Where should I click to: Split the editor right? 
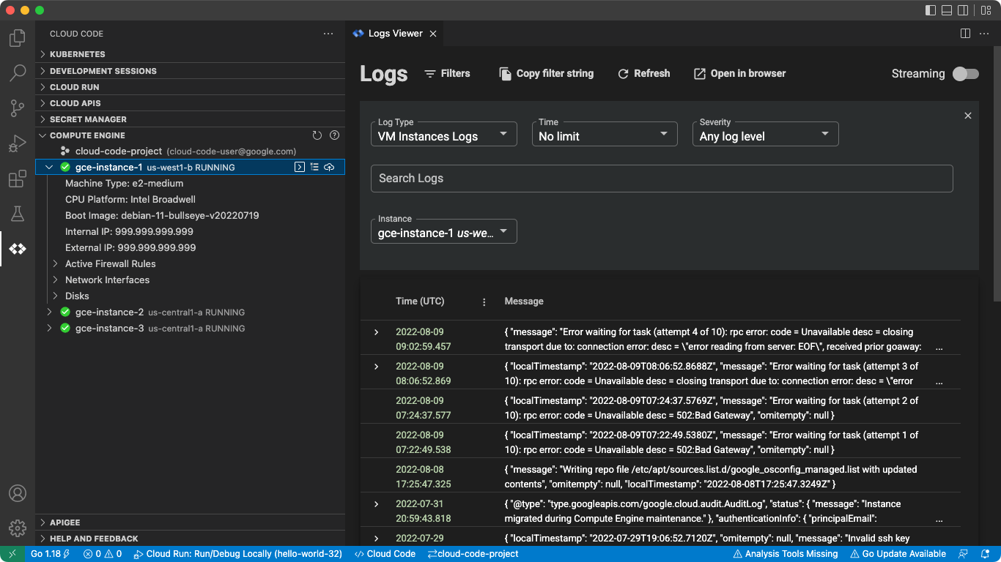tap(966, 34)
